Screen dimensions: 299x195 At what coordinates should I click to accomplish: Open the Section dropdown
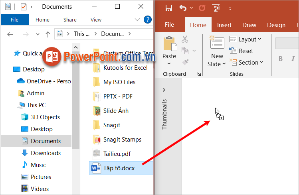(246, 62)
